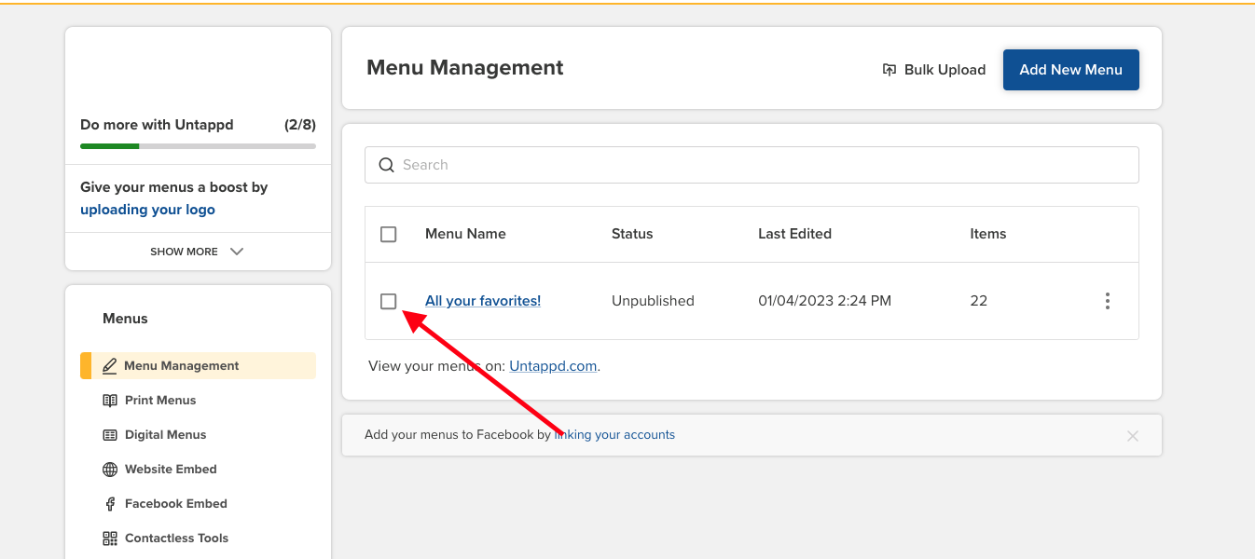Click the Do more with Untappd progress bar
Viewport: 1255px width, 559px height.
[198, 146]
